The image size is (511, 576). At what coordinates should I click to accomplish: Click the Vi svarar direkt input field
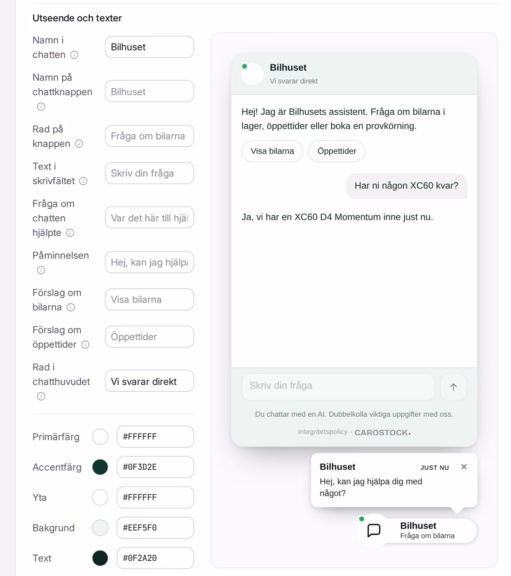pyautogui.click(x=150, y=381)
